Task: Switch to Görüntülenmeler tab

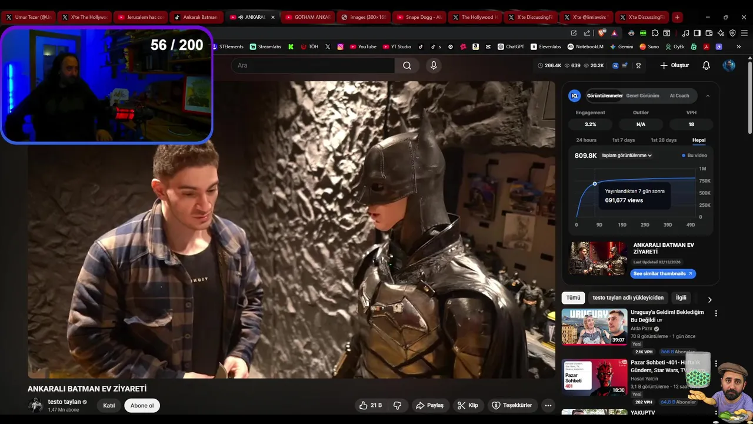Action: pos(605,95)
